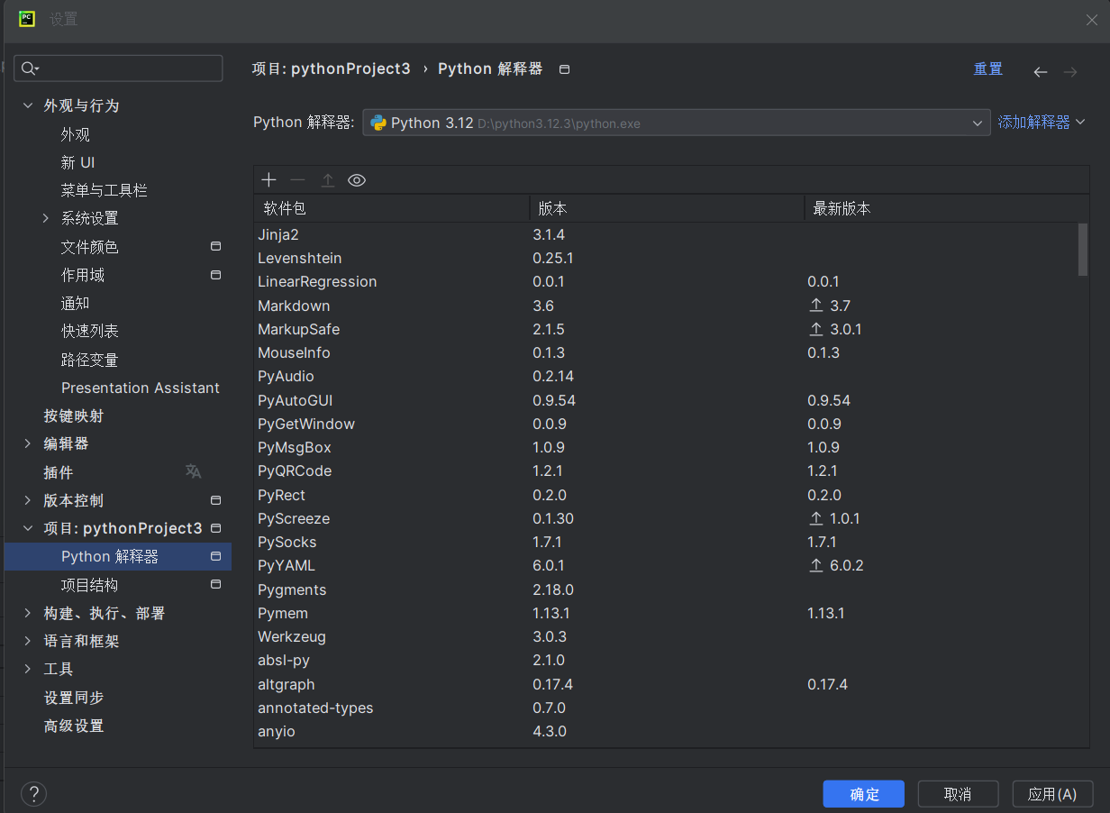Image resolution: width=1110 pixels, height=813 pixels.
Task: Select the anyio package row
Action: (666, 731)
